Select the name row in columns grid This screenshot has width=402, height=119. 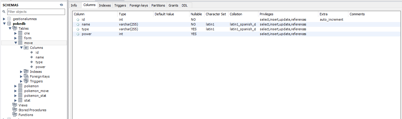point(237,24)
